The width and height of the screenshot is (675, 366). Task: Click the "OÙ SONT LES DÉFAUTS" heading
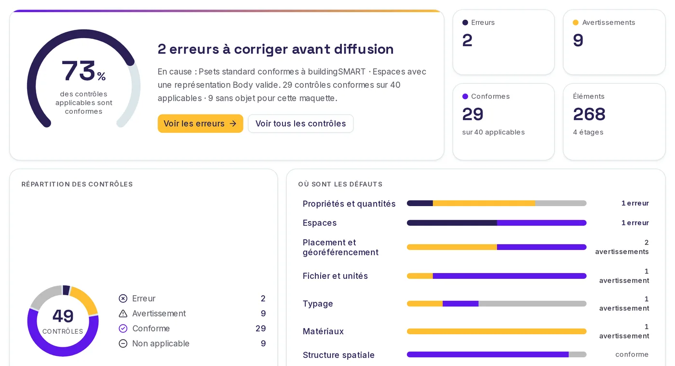pyautogui.click(x=340, y=184)
